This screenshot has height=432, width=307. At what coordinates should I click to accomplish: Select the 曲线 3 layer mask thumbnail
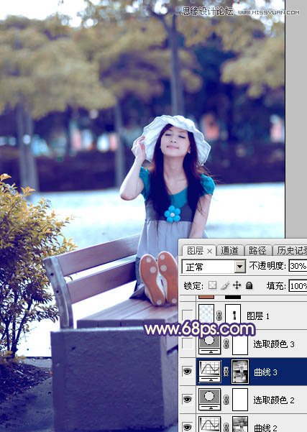(240, 372)
